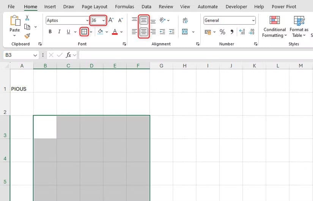Open Number format dialog launcher
Screen dimensions: 313x201
[255, 44]
